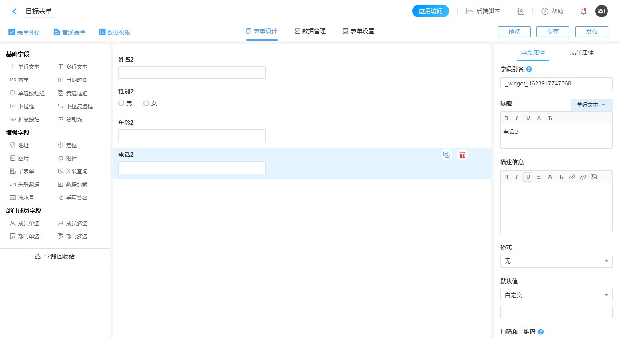Viewport: 619px width, 338px height.
Task: Click the help icon next to 字段别名
Action: click(x=529, y=70)
